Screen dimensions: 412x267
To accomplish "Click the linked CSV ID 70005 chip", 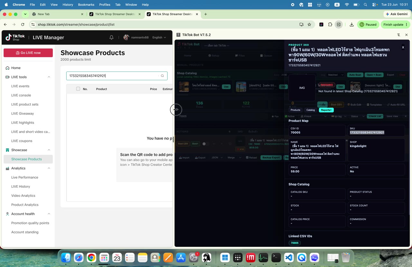I will pyautogui.click(x=295, y=243).
